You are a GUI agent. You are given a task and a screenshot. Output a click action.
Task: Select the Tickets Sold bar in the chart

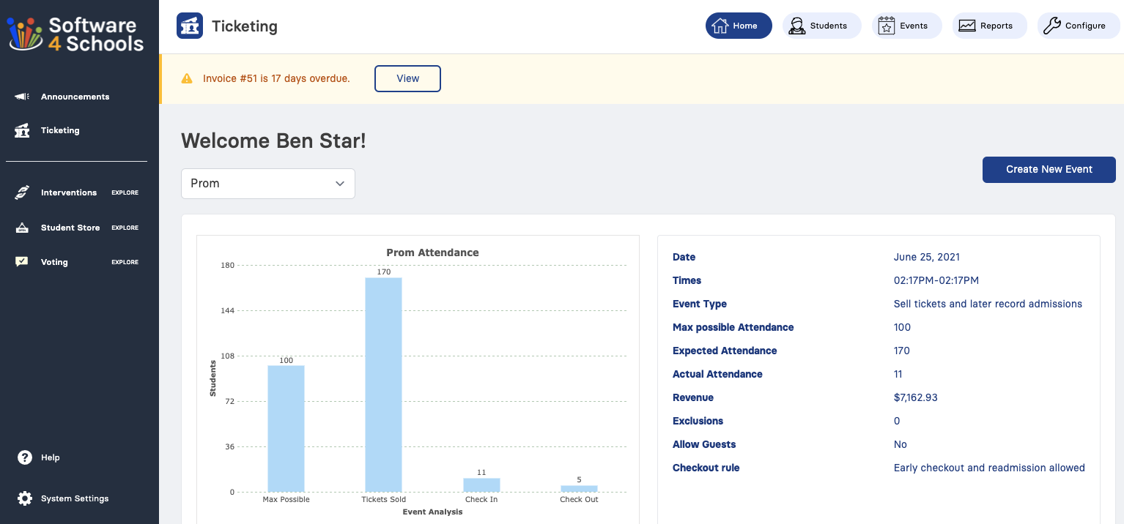point(383,381)
